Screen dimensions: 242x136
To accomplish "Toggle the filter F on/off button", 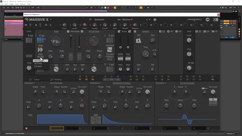I will tap(135, 31).
